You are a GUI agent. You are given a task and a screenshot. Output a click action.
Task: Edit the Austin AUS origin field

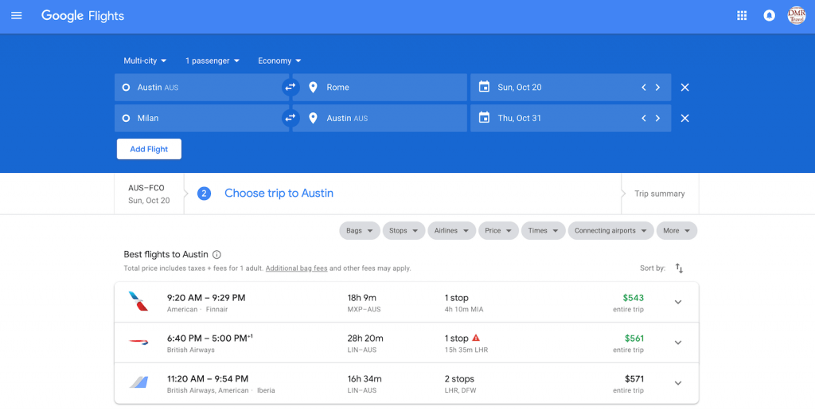[201, 88]
